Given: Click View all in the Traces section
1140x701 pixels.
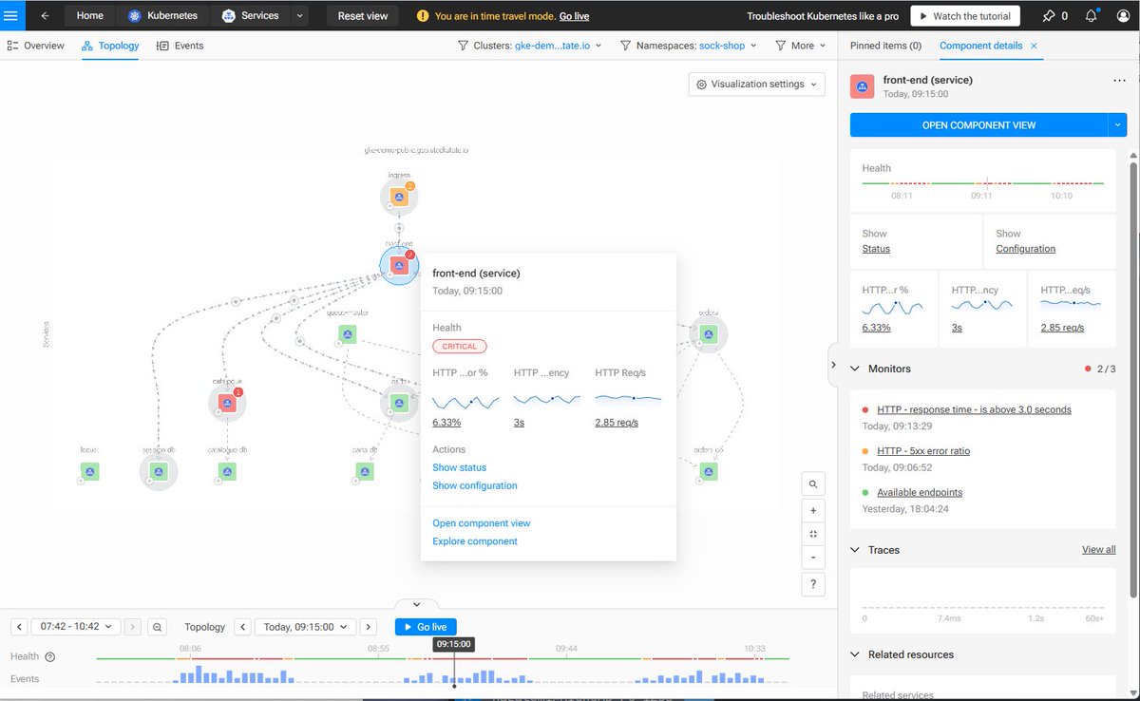Looking at the screenshot, I should (x=1098, y=549).
